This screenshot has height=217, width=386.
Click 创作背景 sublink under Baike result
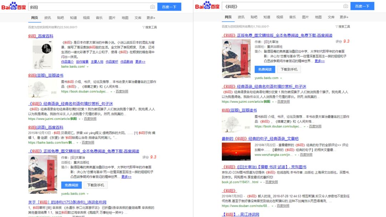click(x=82, y=62)
